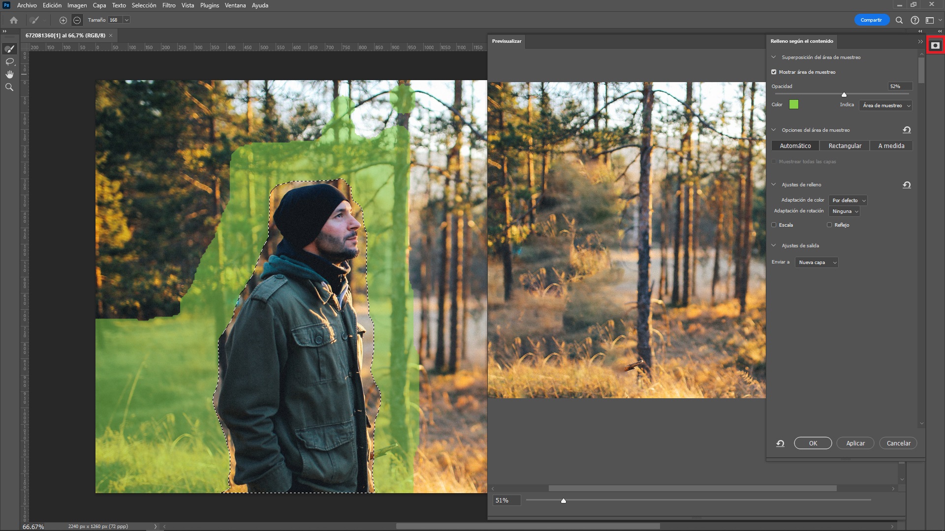The image size is (945, 531).
Task: Open Adaptación de rotación dropdown
Action: tap(844, 211)
